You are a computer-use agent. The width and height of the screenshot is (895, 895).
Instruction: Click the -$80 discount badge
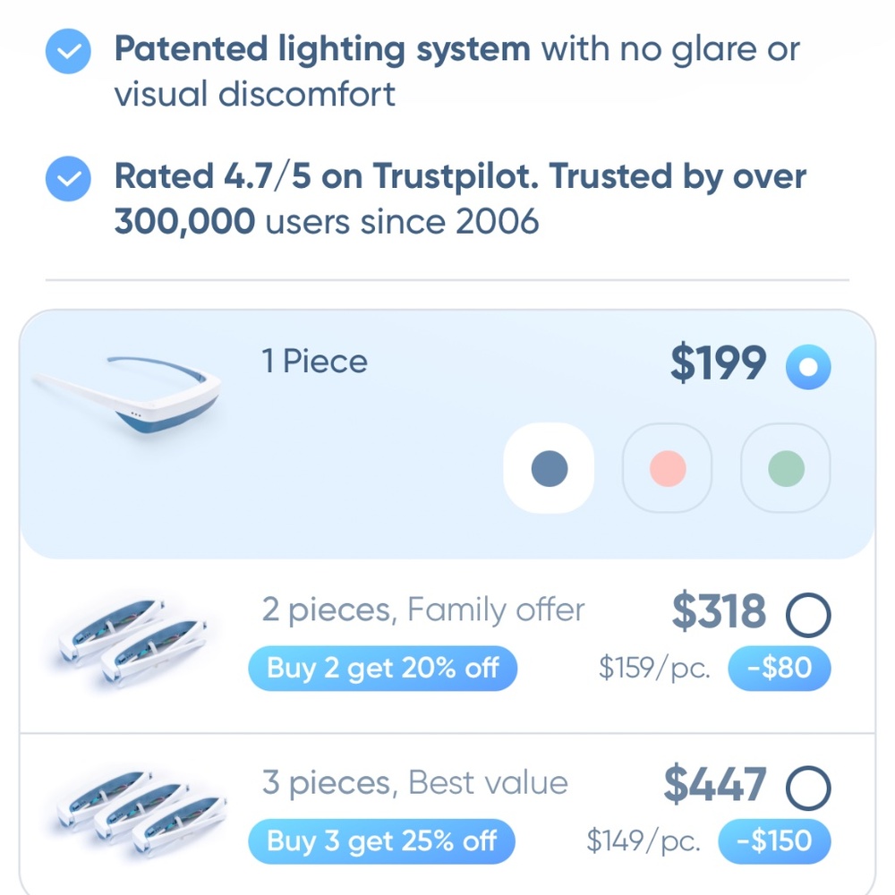(780, 668)
